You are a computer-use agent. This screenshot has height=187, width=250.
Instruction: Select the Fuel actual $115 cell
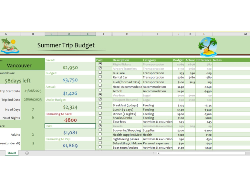coord(190,82)
